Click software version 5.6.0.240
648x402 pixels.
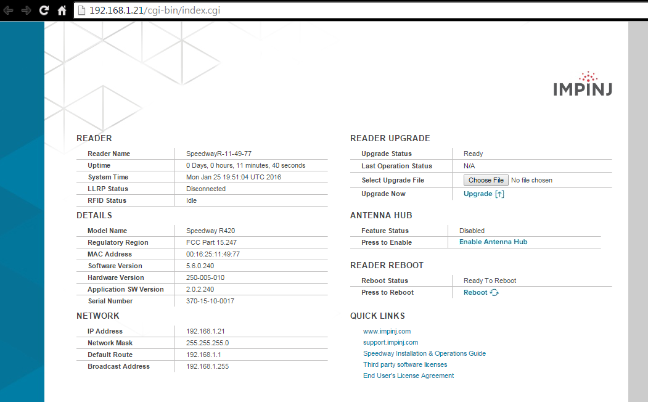coord(200,266)
